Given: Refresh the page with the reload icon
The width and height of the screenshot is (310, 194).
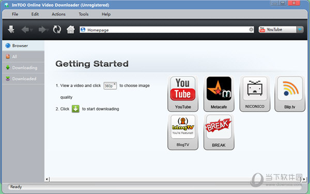Looking at the screenshot, I should pyautogui.click(x=57, y=29).
